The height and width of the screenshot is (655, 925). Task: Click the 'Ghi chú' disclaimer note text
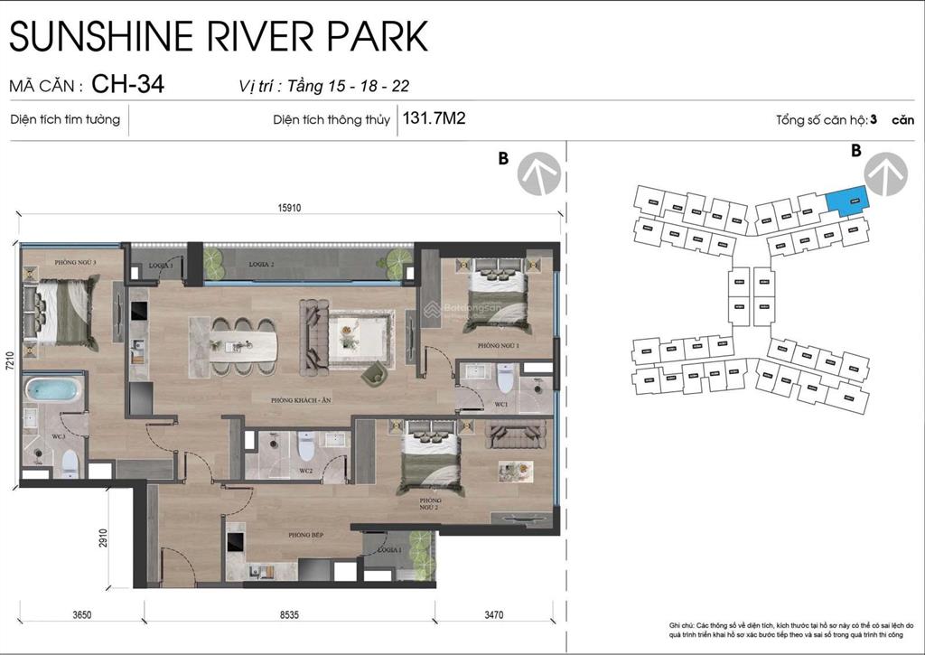coord(791,630)
